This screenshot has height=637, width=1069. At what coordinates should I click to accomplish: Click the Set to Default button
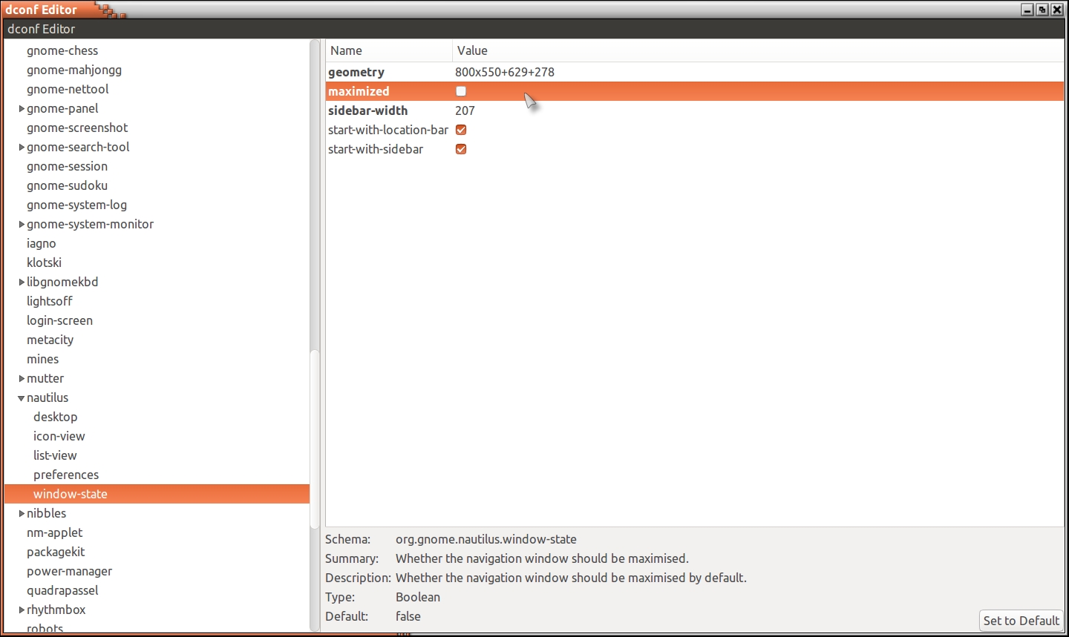(1021, 621)
